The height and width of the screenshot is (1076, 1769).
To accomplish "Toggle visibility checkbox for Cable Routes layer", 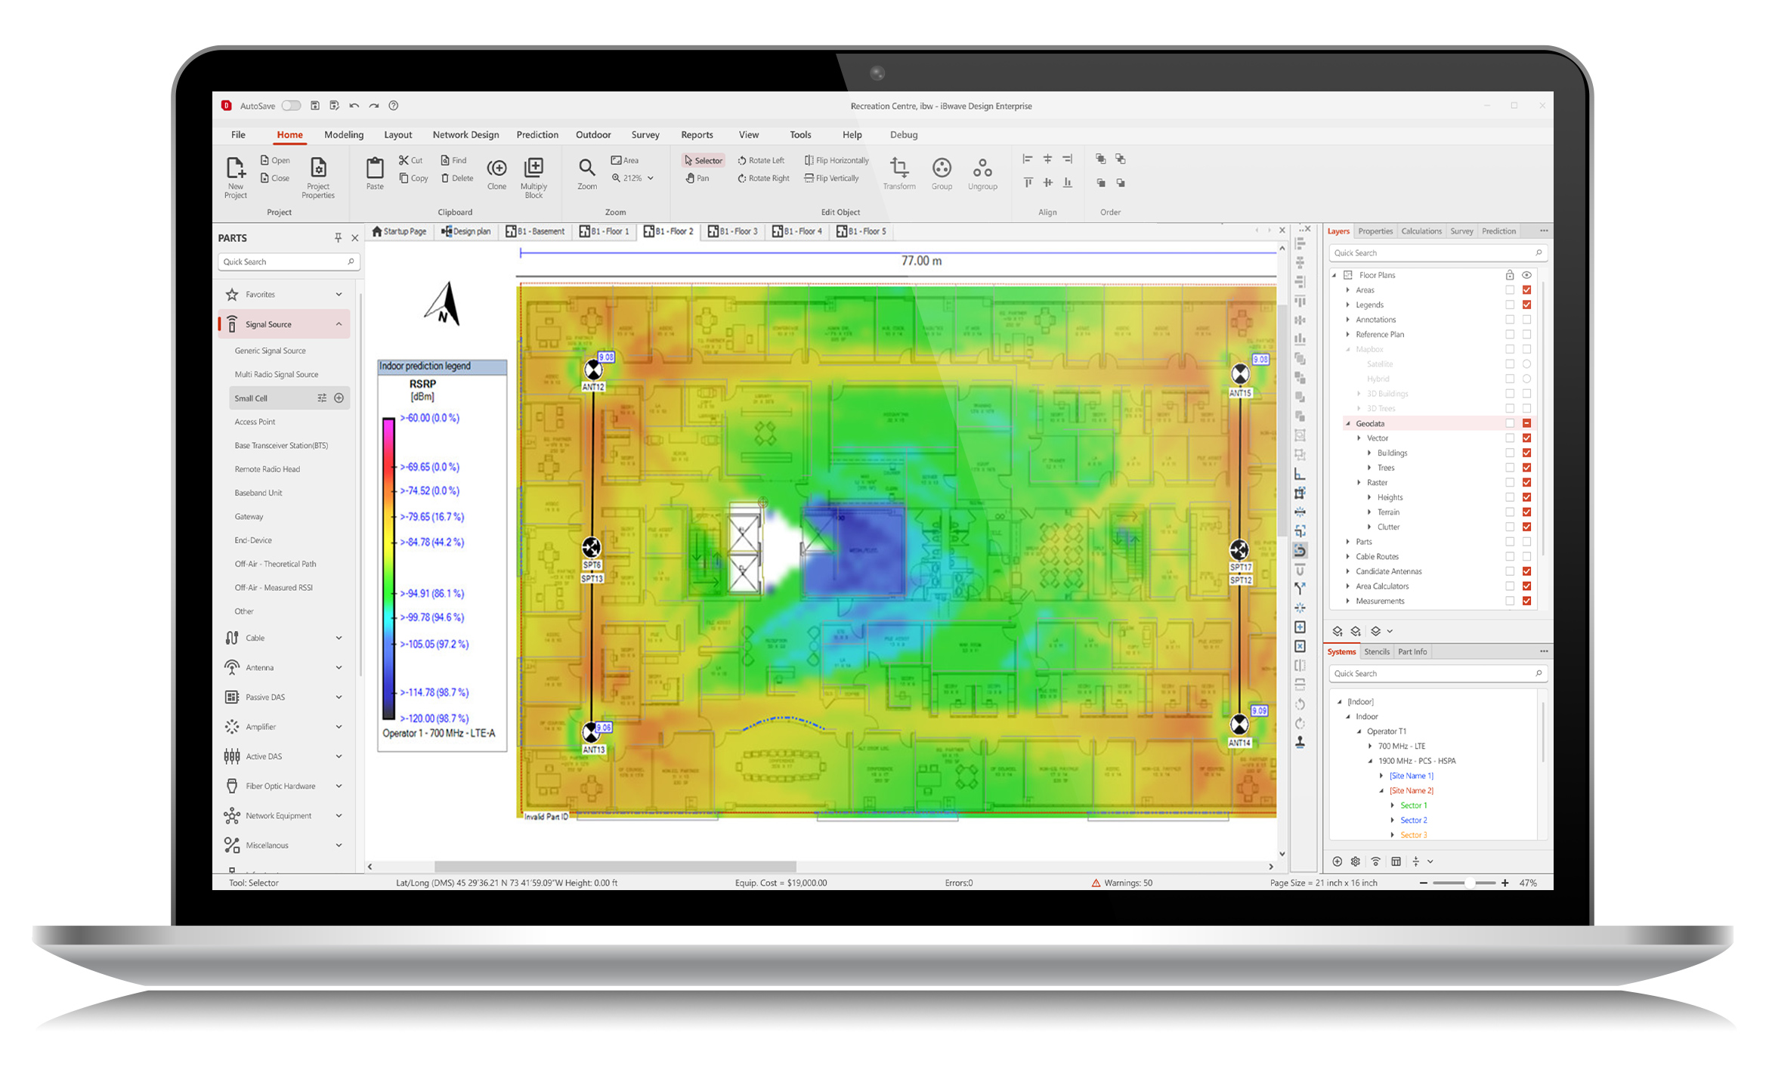I will click(x=1526, y=556).
